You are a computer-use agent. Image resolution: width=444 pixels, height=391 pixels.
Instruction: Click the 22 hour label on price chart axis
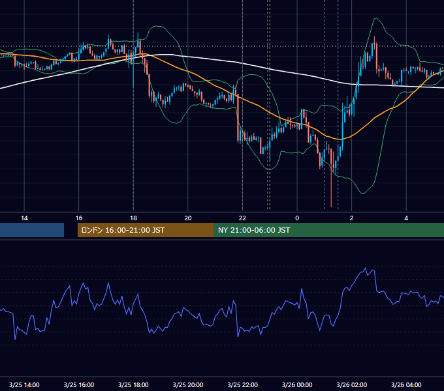[242, 218]
